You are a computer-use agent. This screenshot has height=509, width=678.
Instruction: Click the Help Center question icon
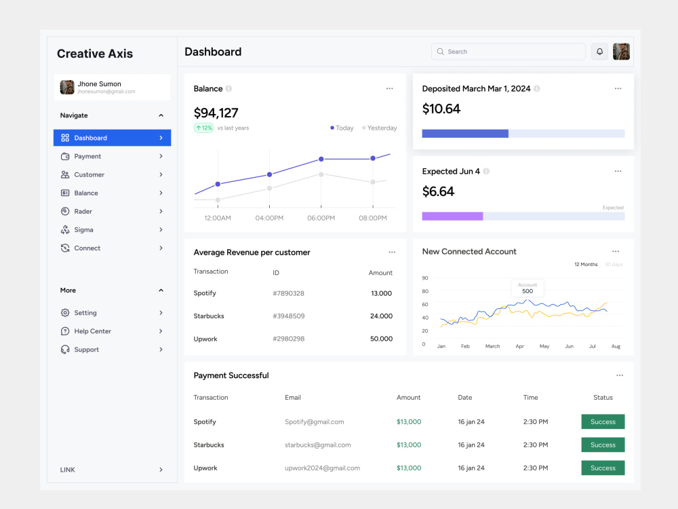pos(65,331)
